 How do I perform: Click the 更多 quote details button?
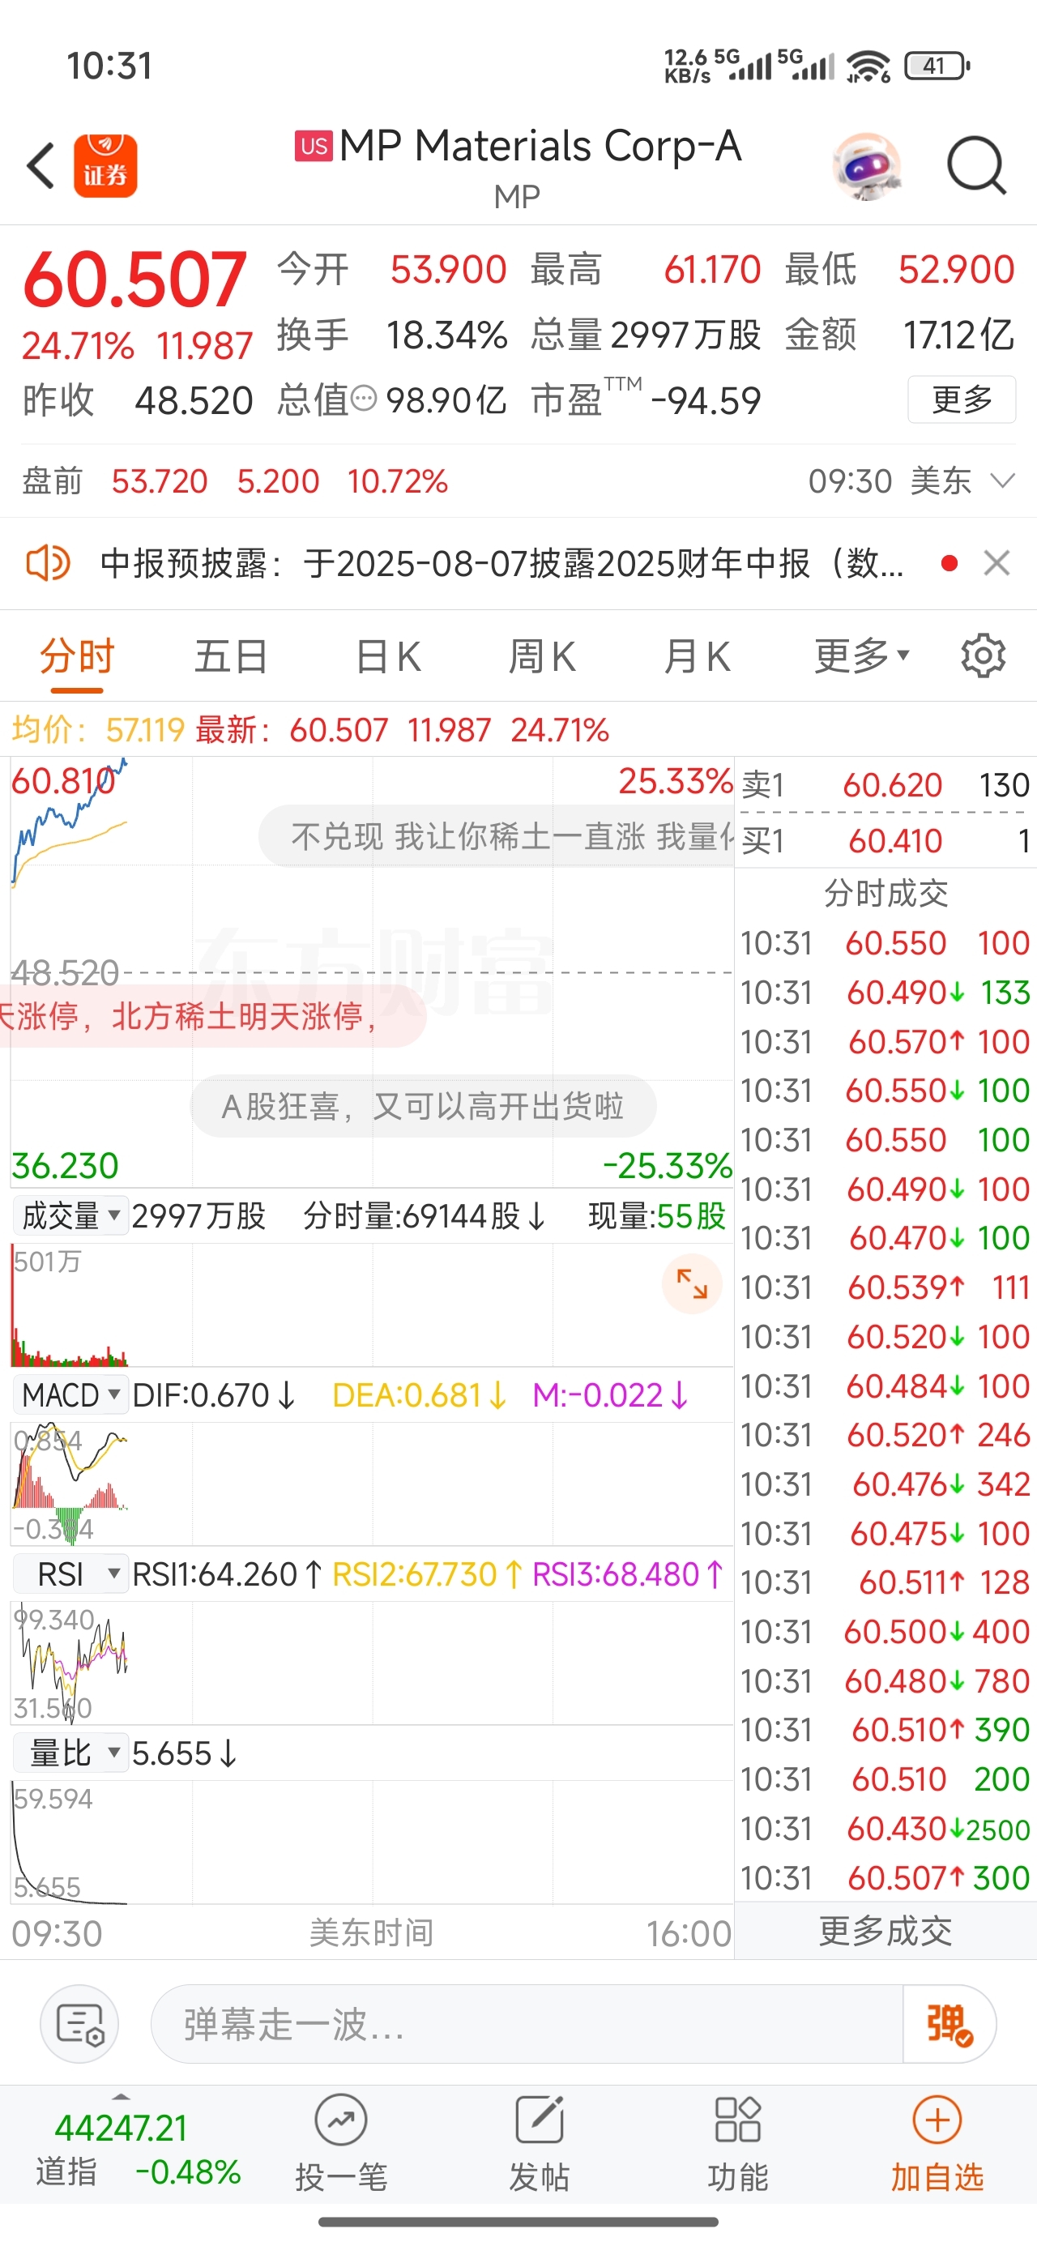[961, 399]
